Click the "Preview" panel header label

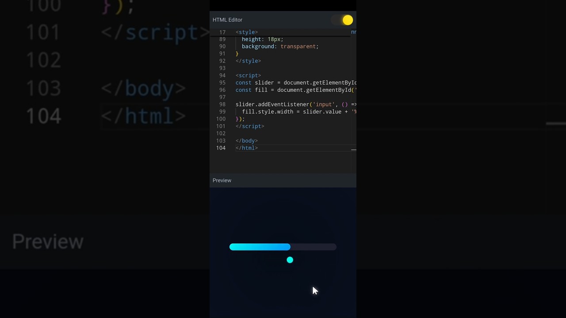(222, 180)
